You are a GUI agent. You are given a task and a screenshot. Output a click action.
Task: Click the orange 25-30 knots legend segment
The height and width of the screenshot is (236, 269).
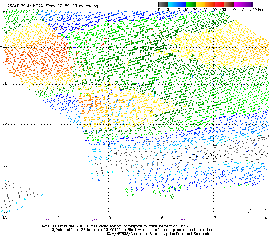(210, 4)
